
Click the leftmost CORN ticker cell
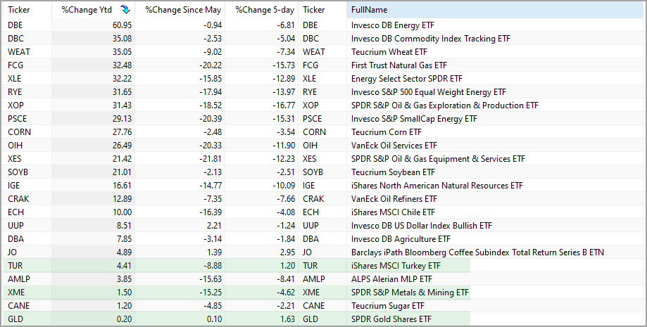click(20, 132)
